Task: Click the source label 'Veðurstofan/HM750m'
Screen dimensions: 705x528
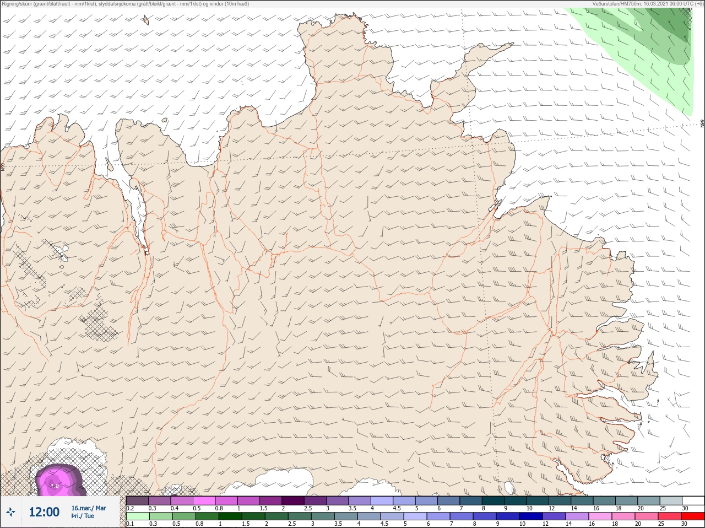Action: [615, 4]
